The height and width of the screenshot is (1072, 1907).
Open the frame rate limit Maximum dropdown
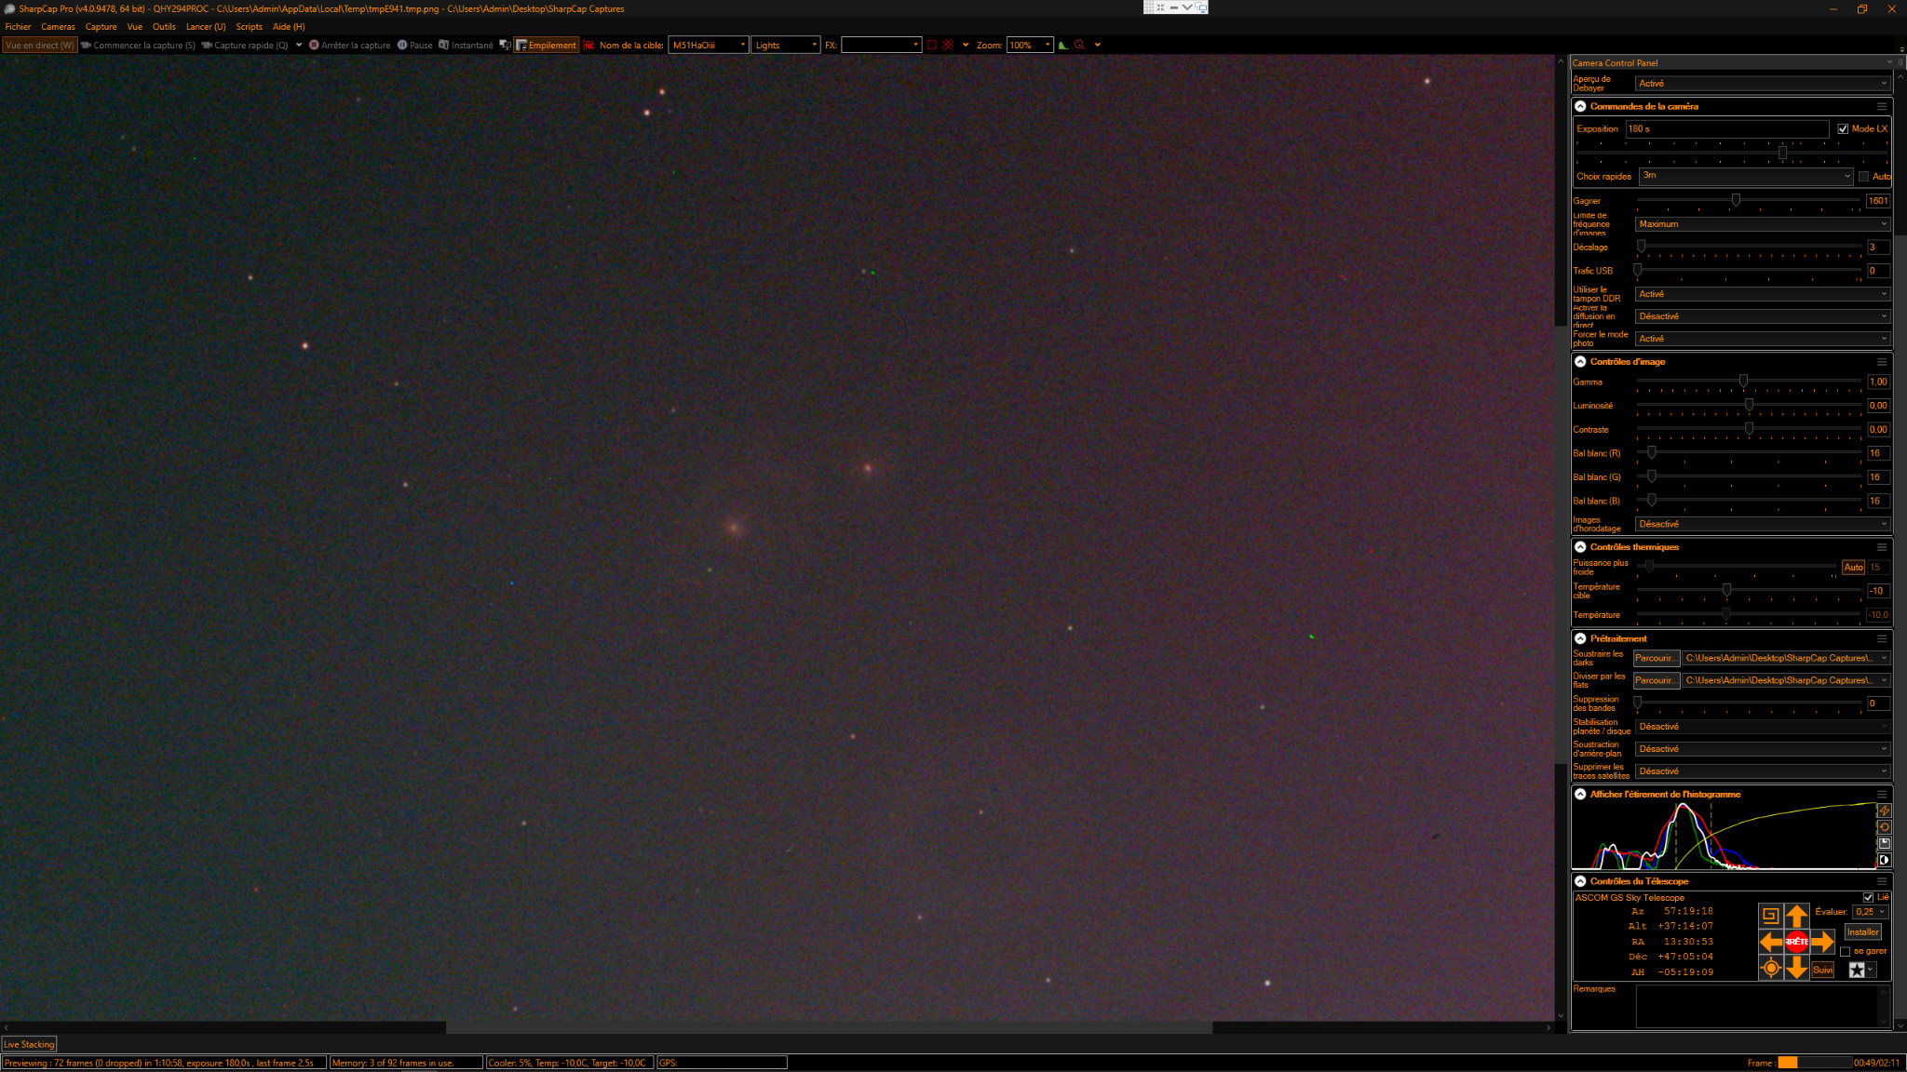pyautogui.click(x=1762, y=224)
